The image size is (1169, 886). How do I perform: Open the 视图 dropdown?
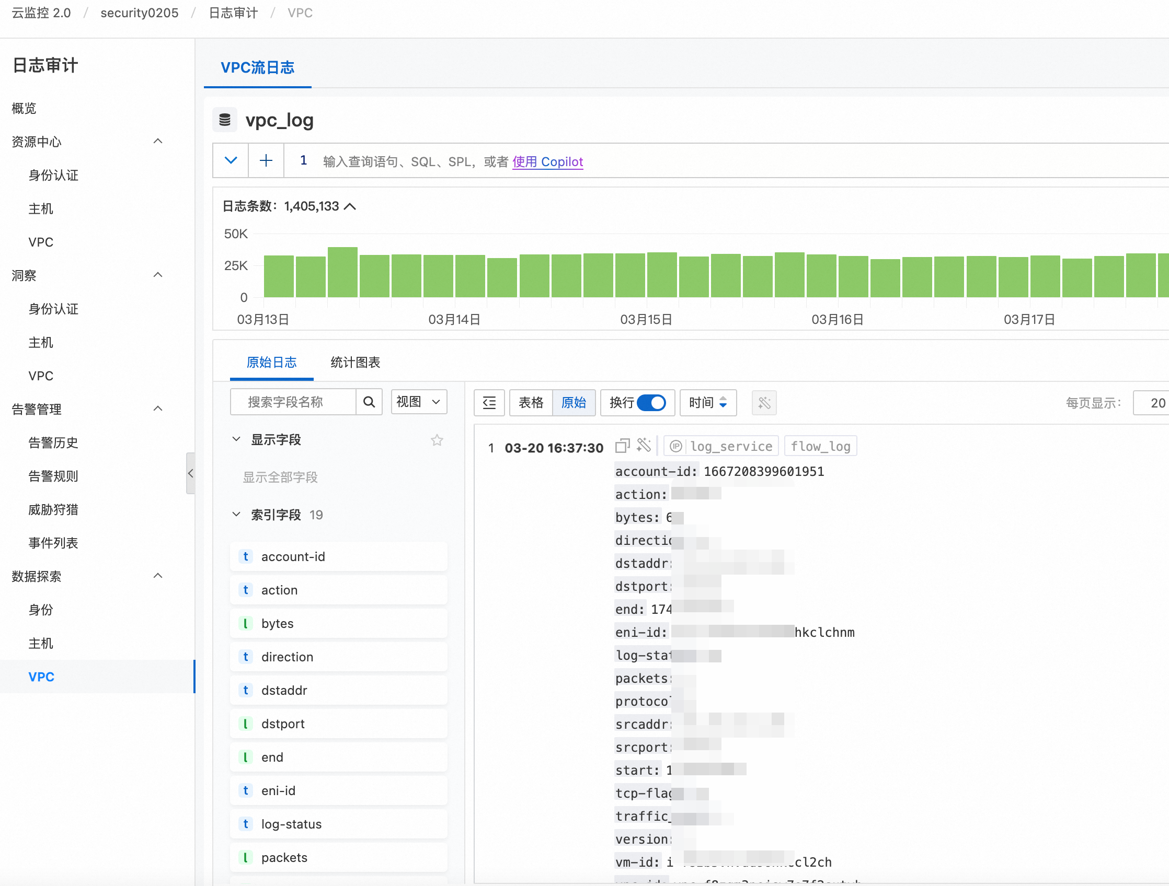coord(419,402)
